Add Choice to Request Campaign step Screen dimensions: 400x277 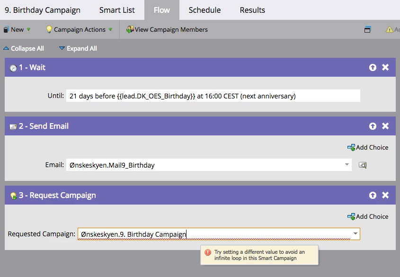(x=368, y=216)
